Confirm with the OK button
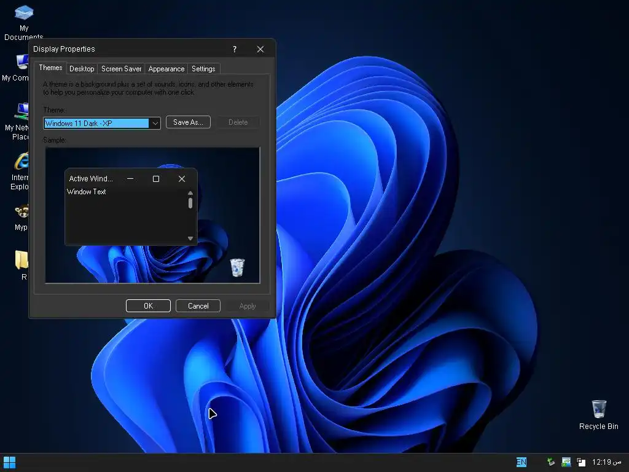This screenshot has width=629, height=472. pyautogui.click(x=149, y=306)
